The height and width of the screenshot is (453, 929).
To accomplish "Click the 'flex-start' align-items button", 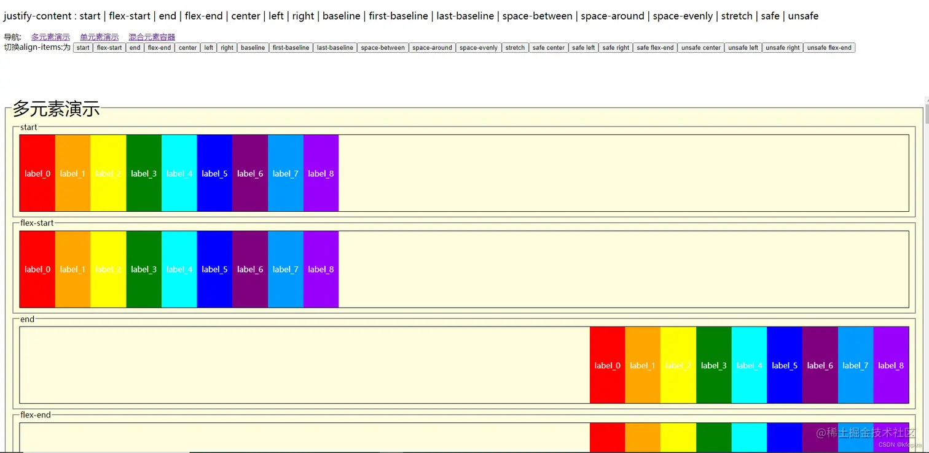I will click(109, 47).
